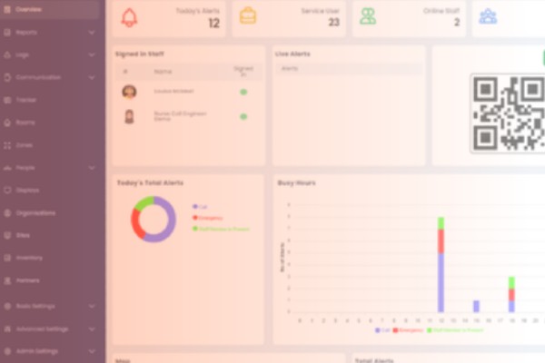The width and height of the screenshot is (545, 363).
Task: Click the green Online Staff people icon
Action: point(368,16)
